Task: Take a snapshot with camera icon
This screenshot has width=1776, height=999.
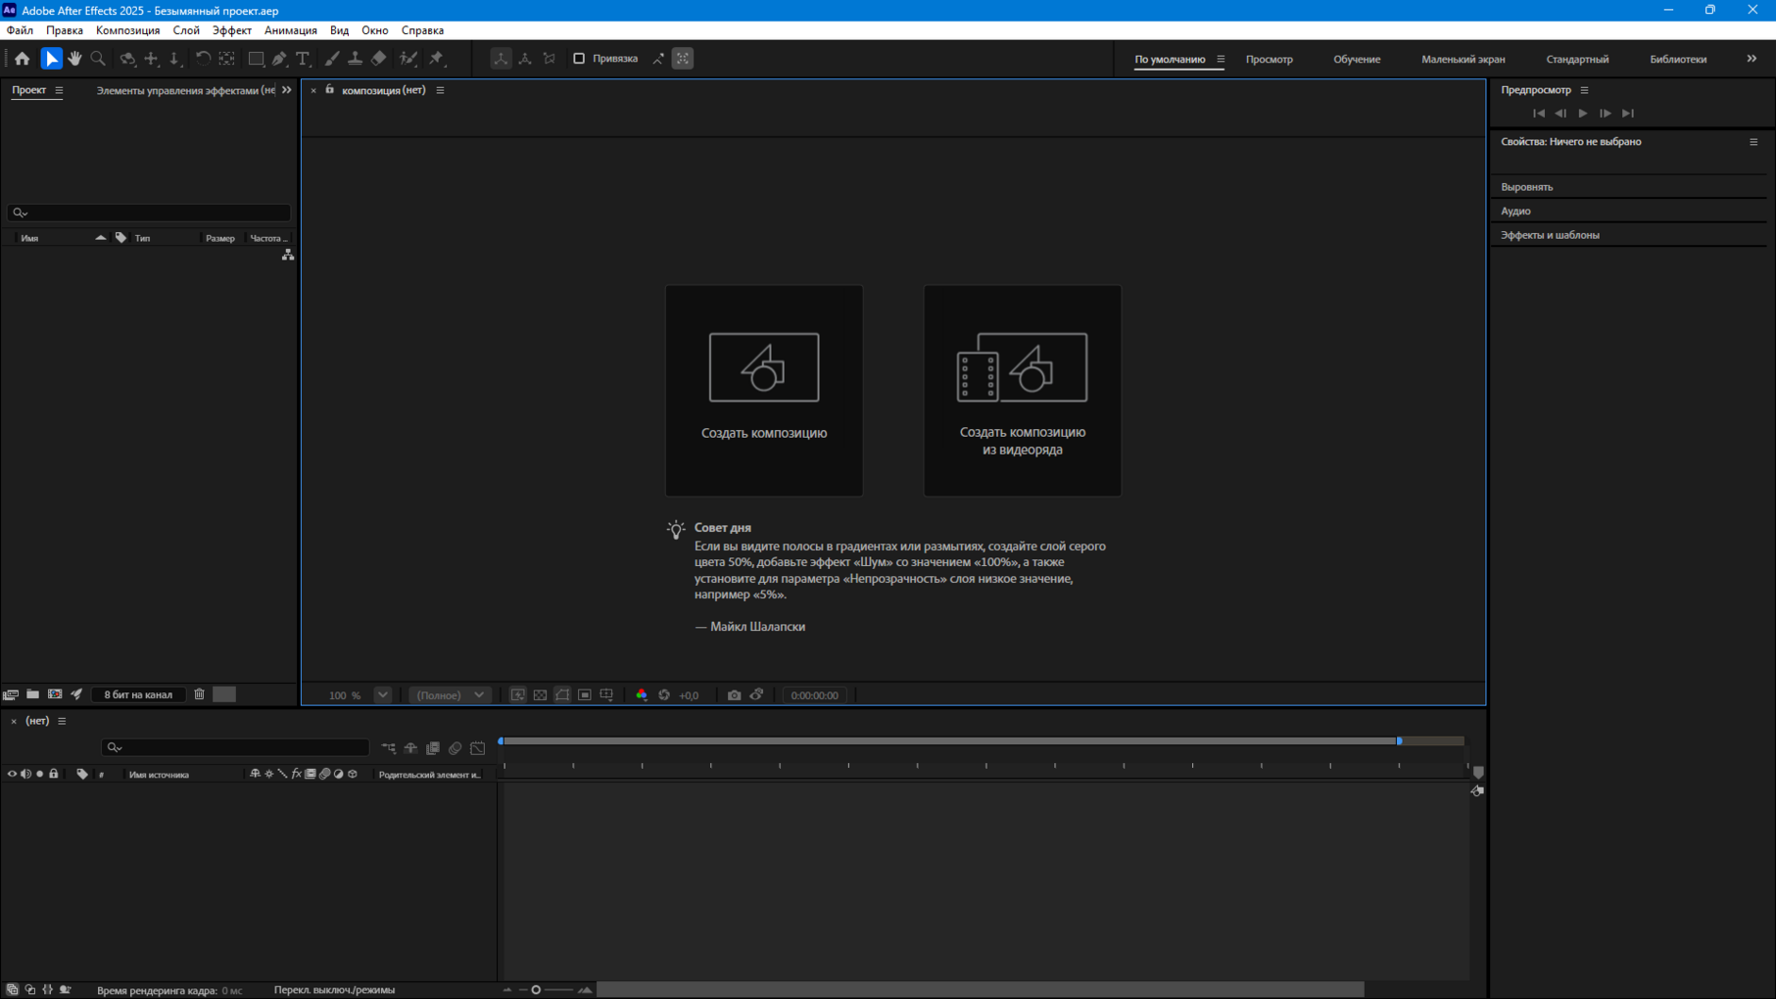Action: tap(734, 695)
